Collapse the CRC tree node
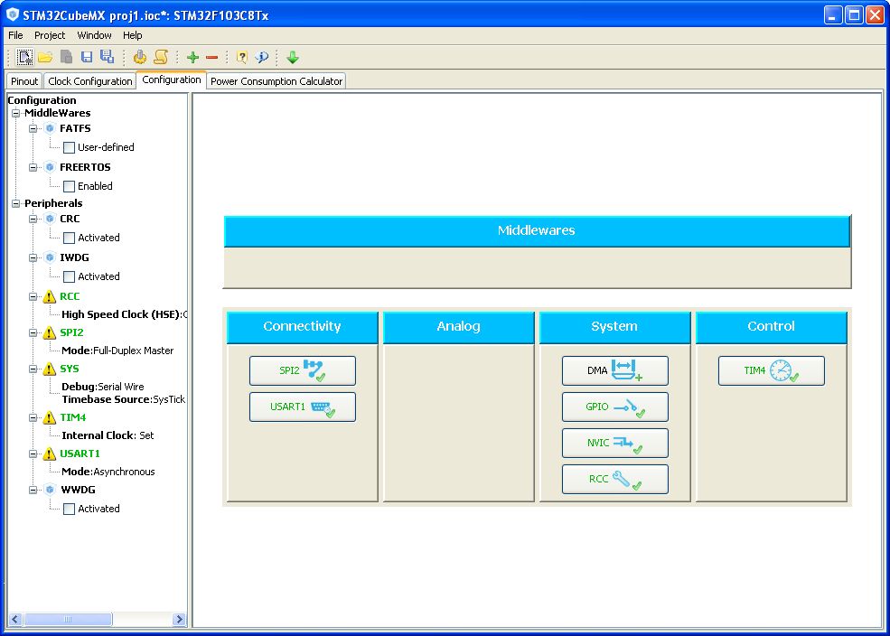Screen dimensions: 890x636 [x=33, y=219]
